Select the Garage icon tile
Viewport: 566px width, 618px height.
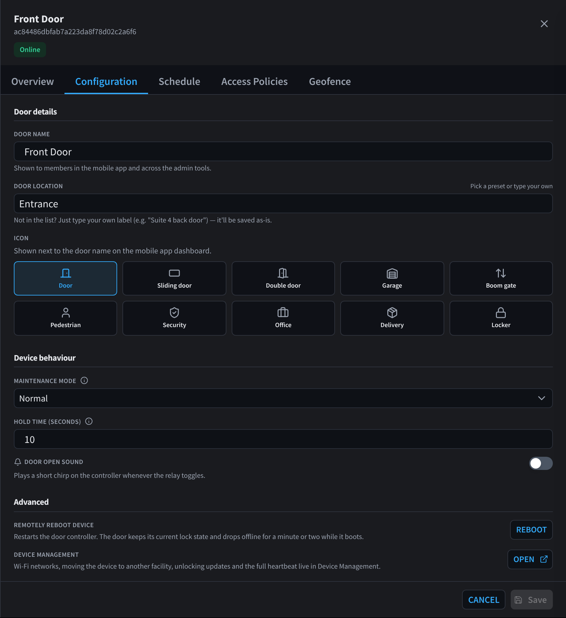point(392,278)
